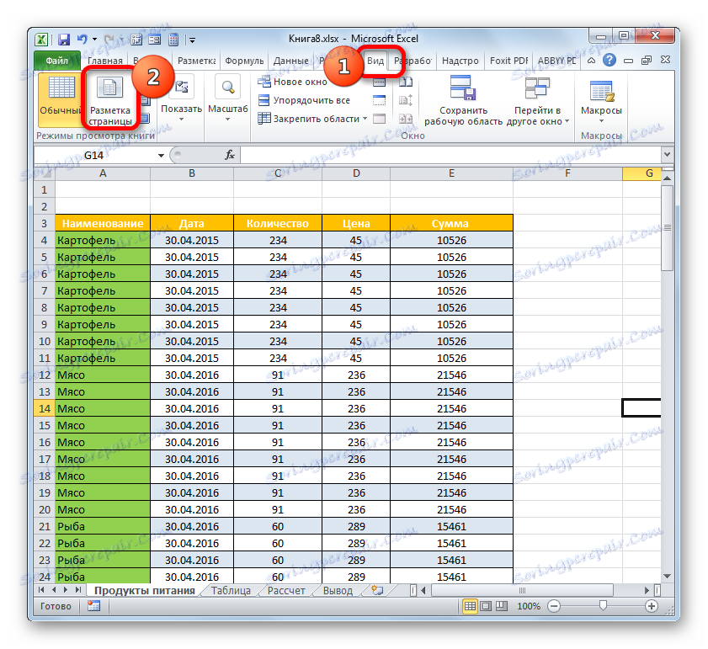Click the insert function fx icon

pos(230,156)
